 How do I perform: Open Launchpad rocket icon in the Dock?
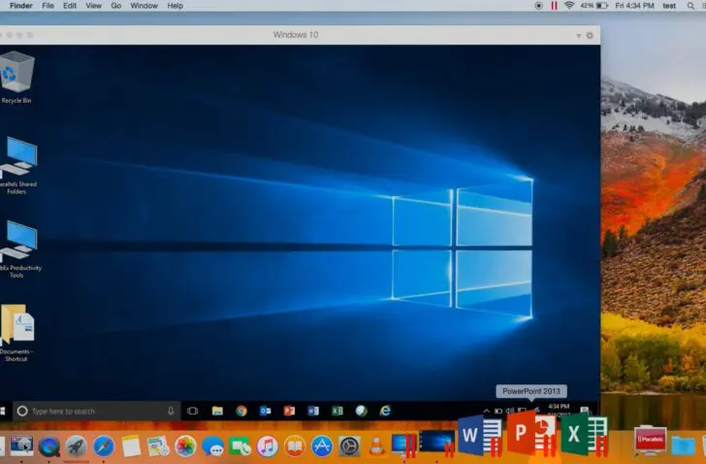tap(77, 447)
